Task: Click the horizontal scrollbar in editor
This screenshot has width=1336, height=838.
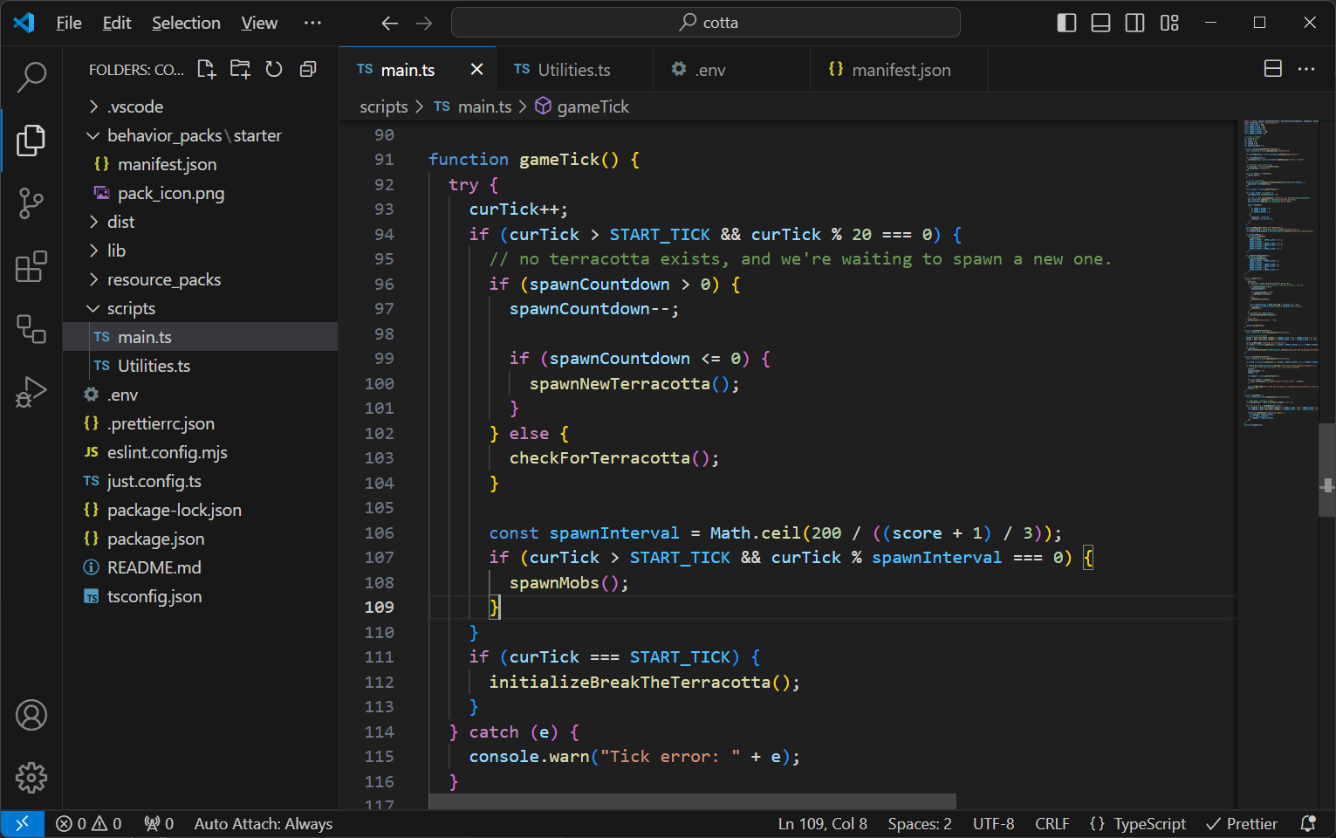Action: coord(692,801)
